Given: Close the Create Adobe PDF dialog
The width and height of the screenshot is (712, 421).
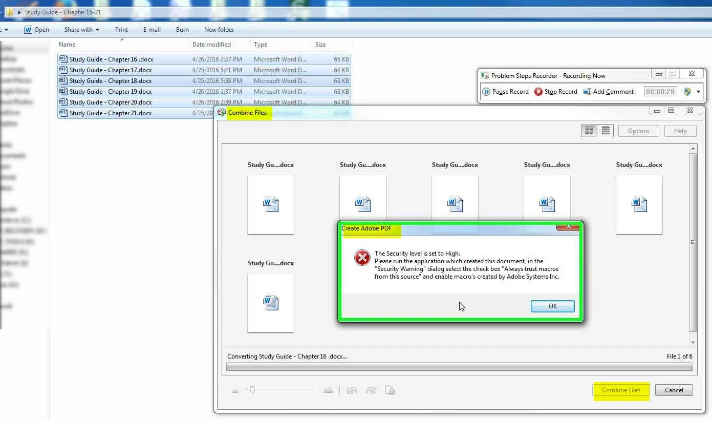Looking at the screenshot, I should click(568, 226).
